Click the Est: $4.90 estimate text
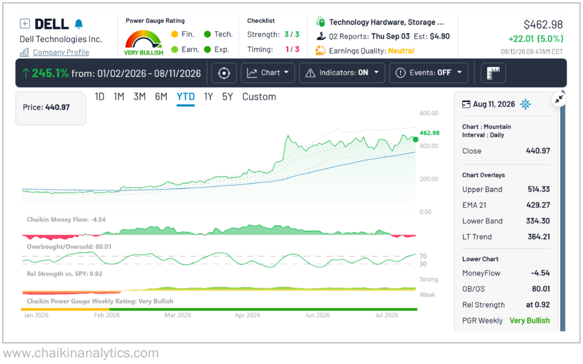 (x=432, y=36)
